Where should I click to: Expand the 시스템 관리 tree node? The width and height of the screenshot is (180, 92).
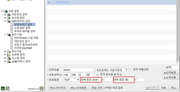[5, 58]
